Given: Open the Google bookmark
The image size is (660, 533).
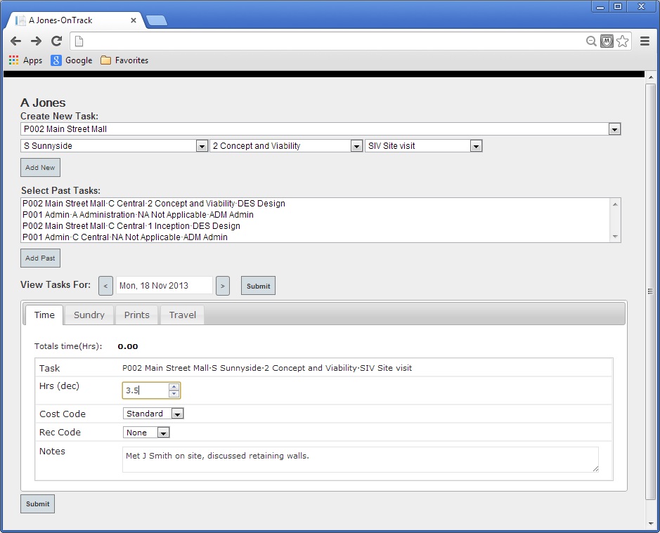Looking at the screenshot, I should tap(71, 60).
